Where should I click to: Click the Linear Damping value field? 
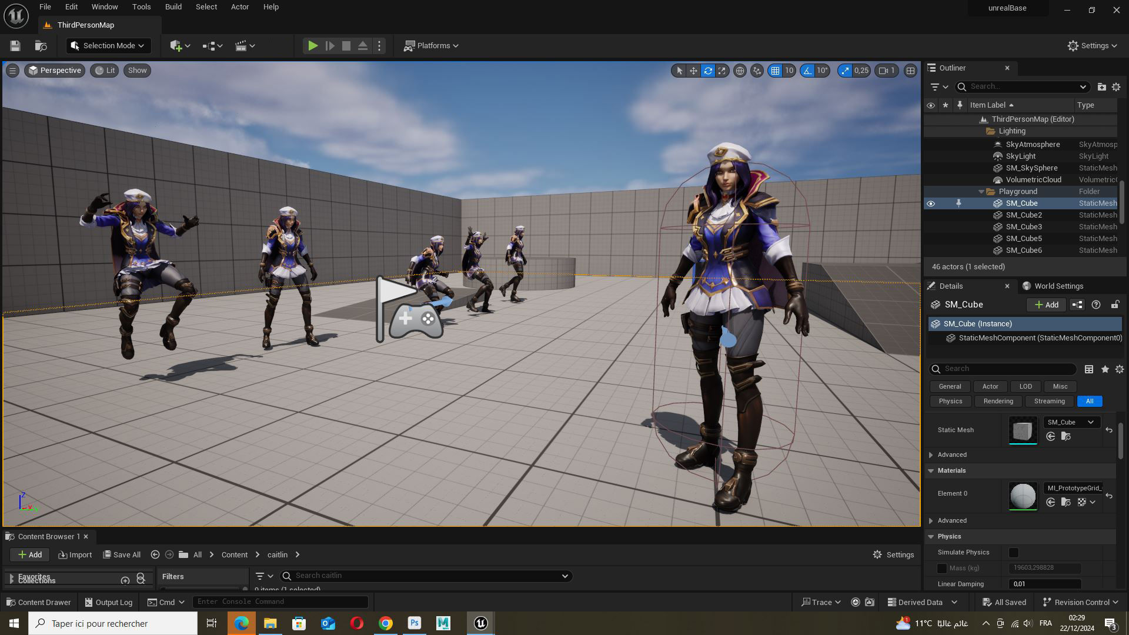click(1045, 584)
